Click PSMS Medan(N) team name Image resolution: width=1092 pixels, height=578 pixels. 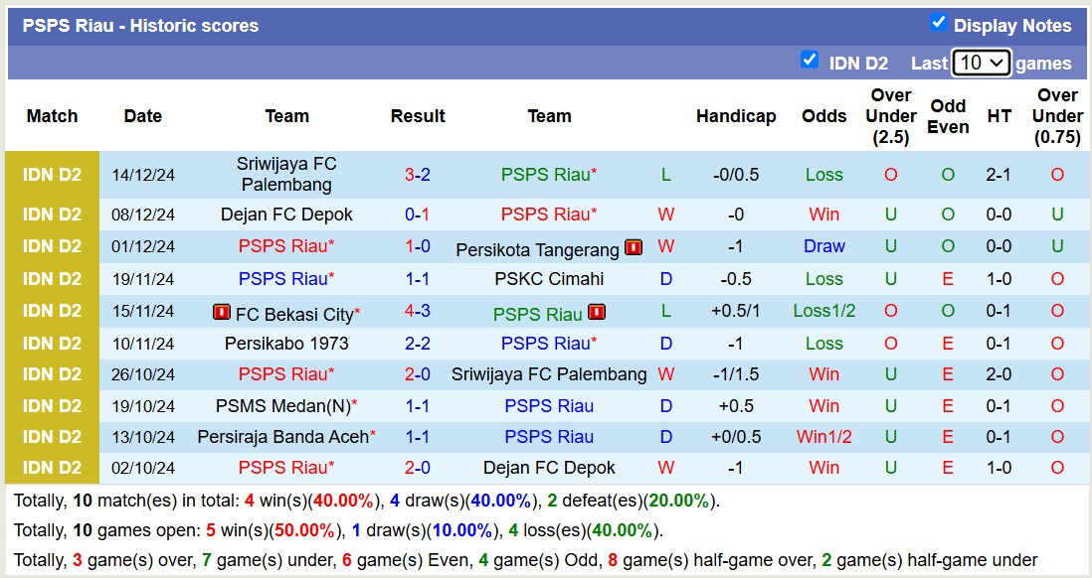pyautogui.click(x=283, y=406)
